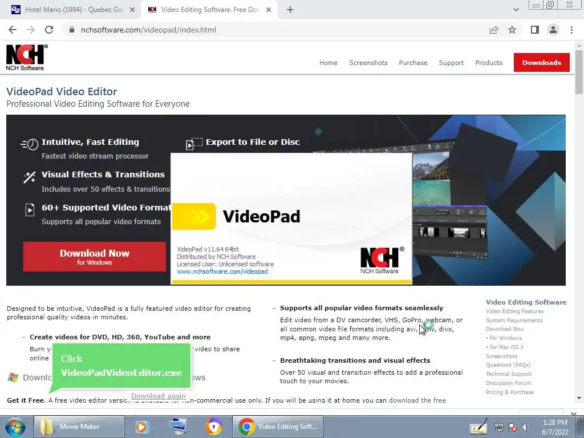Click the red Downloads button
This screenshot has height=438, width=584.
tap(542, 63)
